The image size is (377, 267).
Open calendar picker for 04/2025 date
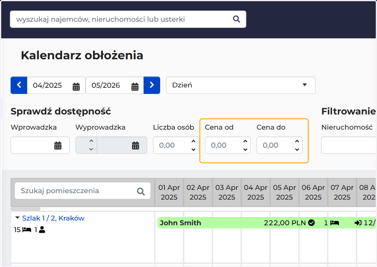click(x=76, y=86)
